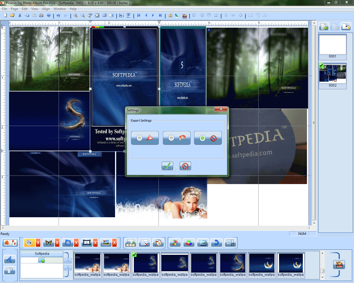Select the Softpedia folder header

[x=42, y=254]
